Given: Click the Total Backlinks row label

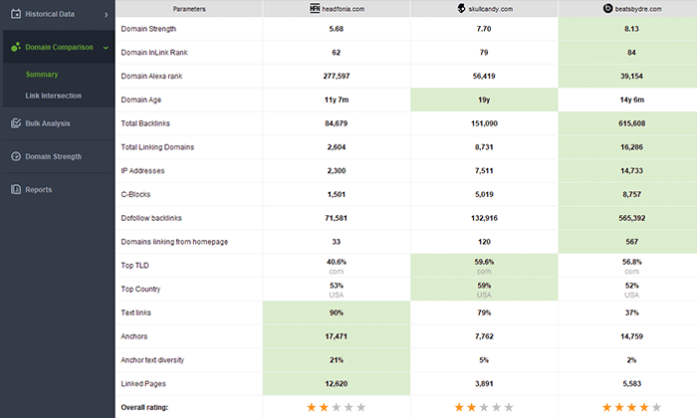Looking at the screenshot, I should pos(145,123).
